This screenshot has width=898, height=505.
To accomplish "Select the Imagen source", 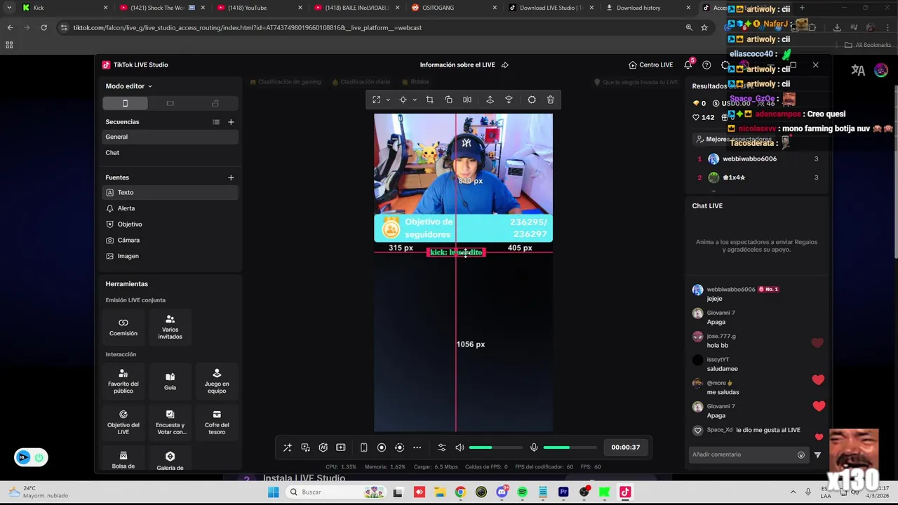I will (x=170, y=256).
